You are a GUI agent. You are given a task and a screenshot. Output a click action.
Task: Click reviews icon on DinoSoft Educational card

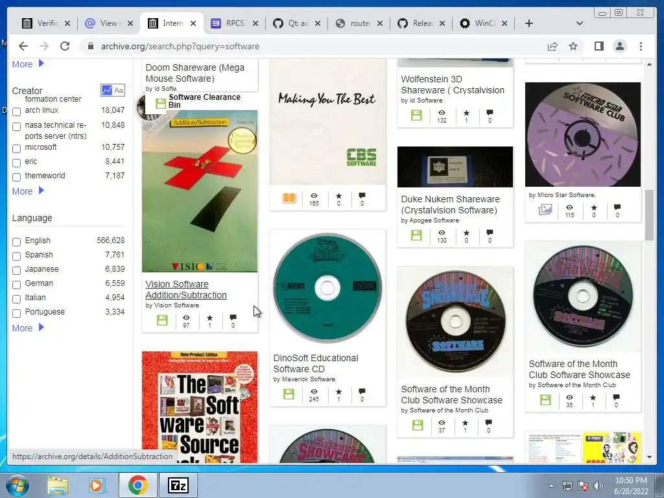pos(362,391)
